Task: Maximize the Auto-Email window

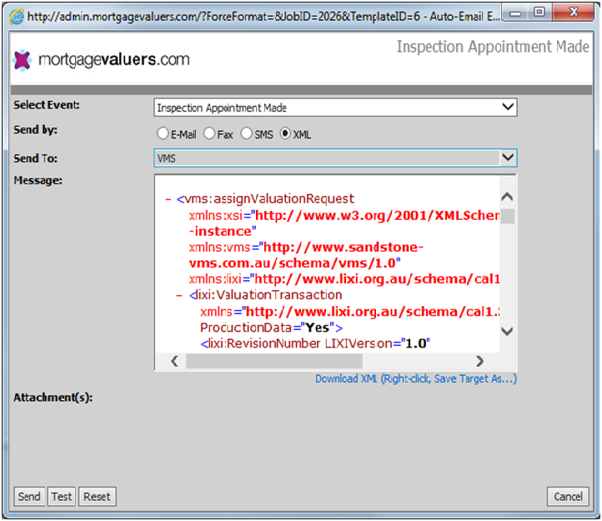Action: (539, 13)
